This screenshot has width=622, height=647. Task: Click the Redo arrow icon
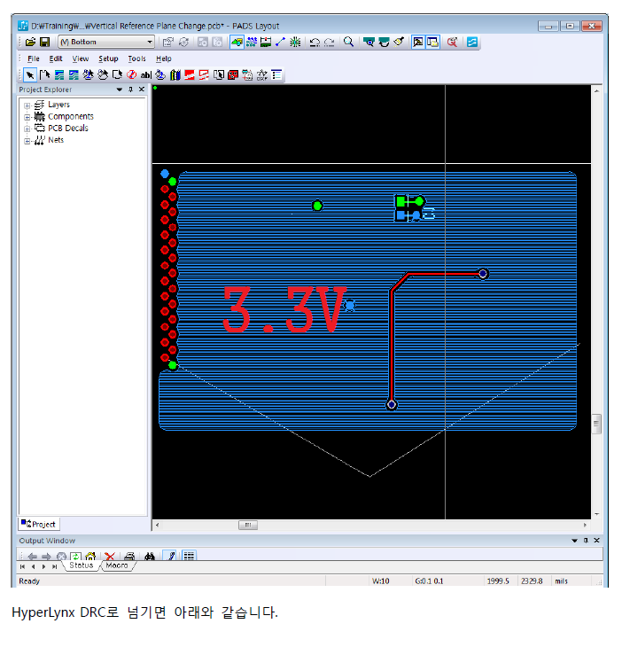click(x=329, y=42)
